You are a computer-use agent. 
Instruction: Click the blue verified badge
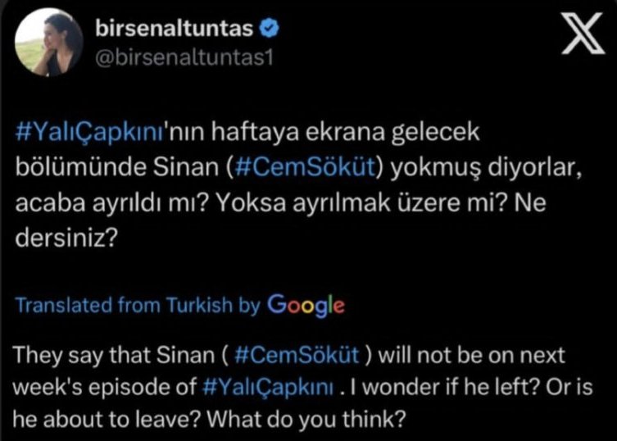(x=269, y=30)
